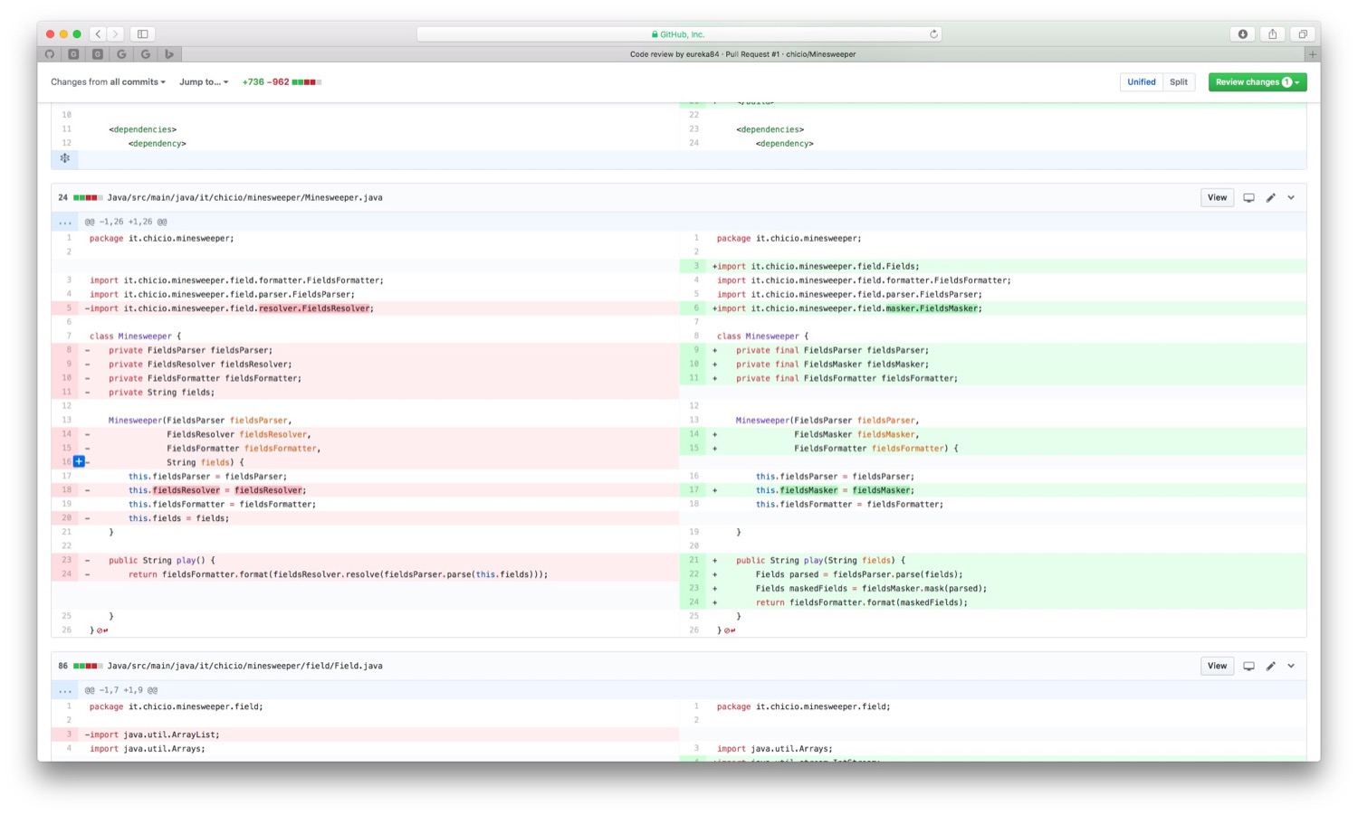Select the Split diff view
Image resolution: width=1358 pixels, height=815 pixels.
click(1179, 82)
